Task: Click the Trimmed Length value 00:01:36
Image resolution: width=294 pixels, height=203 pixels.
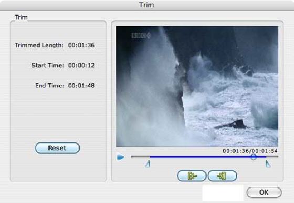Action: [x=81, y=45]
